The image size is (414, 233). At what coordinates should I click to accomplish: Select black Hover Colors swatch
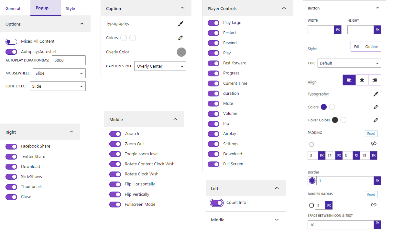click(x=335, y=120)
